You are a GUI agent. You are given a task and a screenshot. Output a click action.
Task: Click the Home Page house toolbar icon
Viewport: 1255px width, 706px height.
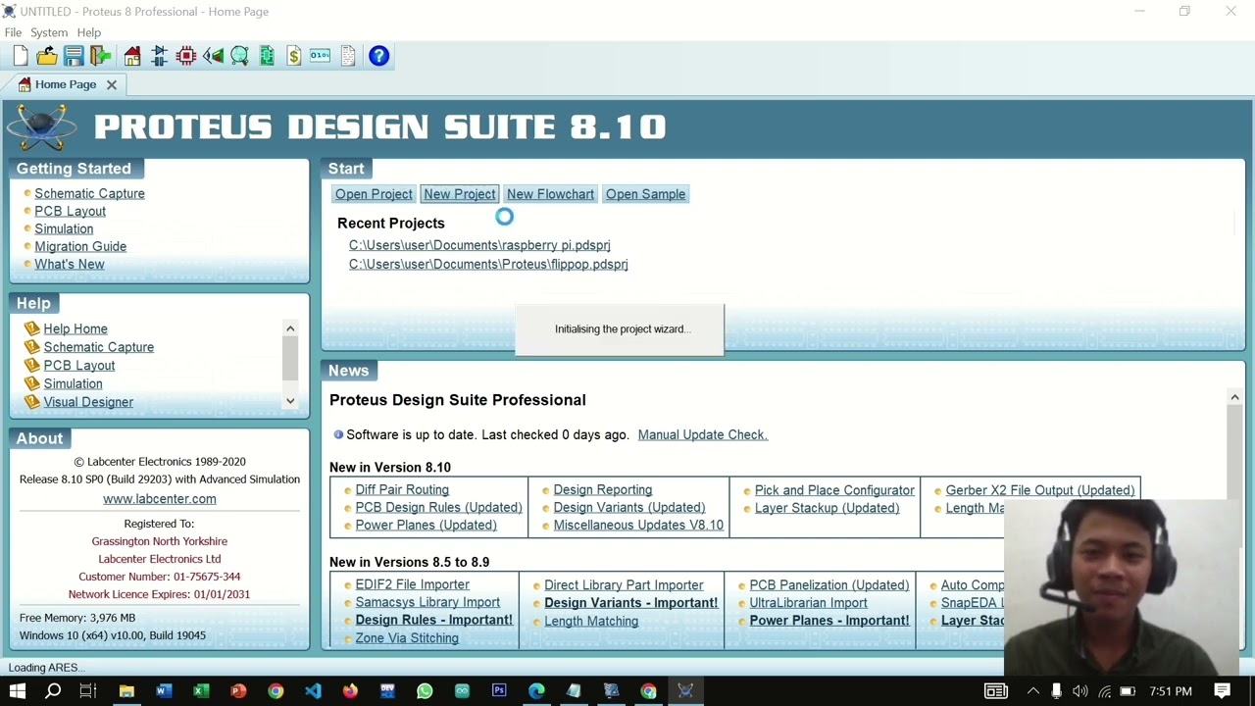coord(132,56)
